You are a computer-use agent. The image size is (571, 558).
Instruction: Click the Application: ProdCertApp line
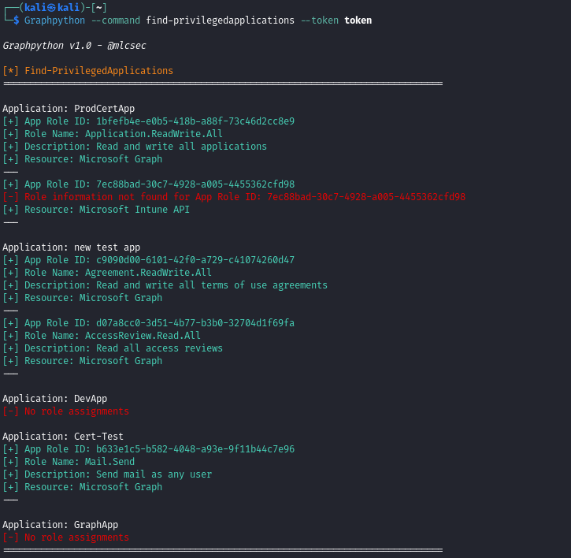pyautogui.click(x=69, y=109)
